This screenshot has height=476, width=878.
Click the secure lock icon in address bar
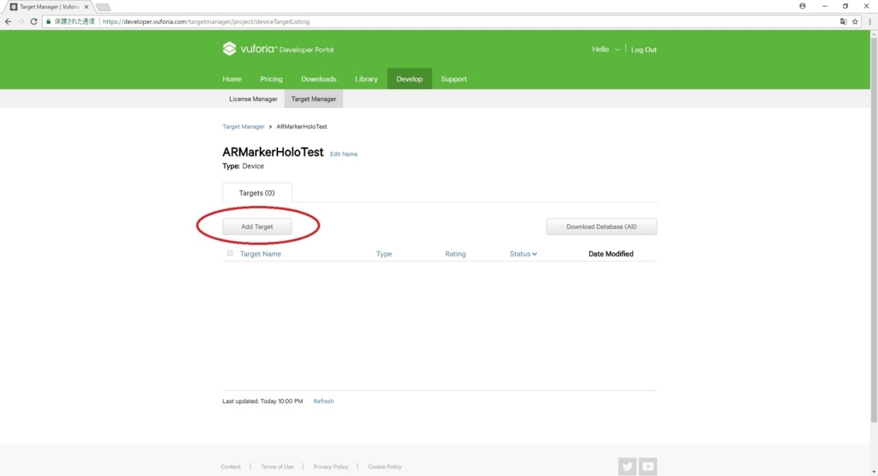pos(48,21)
